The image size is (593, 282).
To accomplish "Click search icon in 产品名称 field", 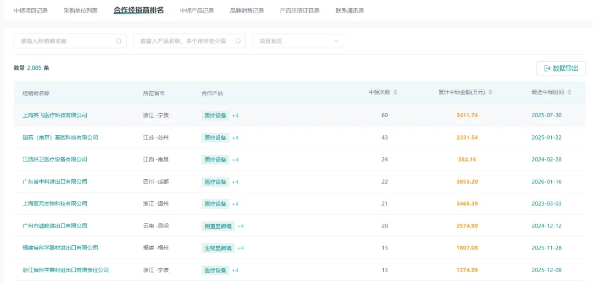I will point(238,41).
